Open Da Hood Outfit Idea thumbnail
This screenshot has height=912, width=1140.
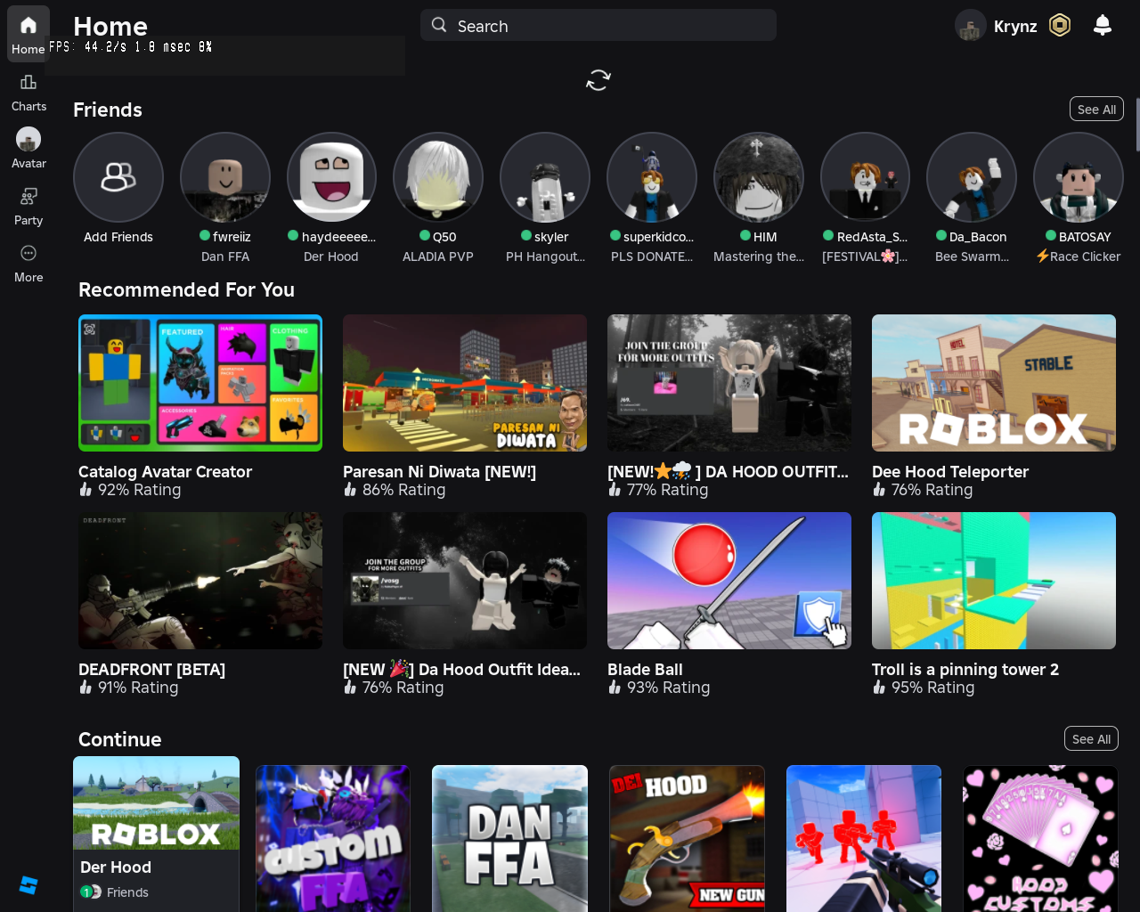pos(465,581)
